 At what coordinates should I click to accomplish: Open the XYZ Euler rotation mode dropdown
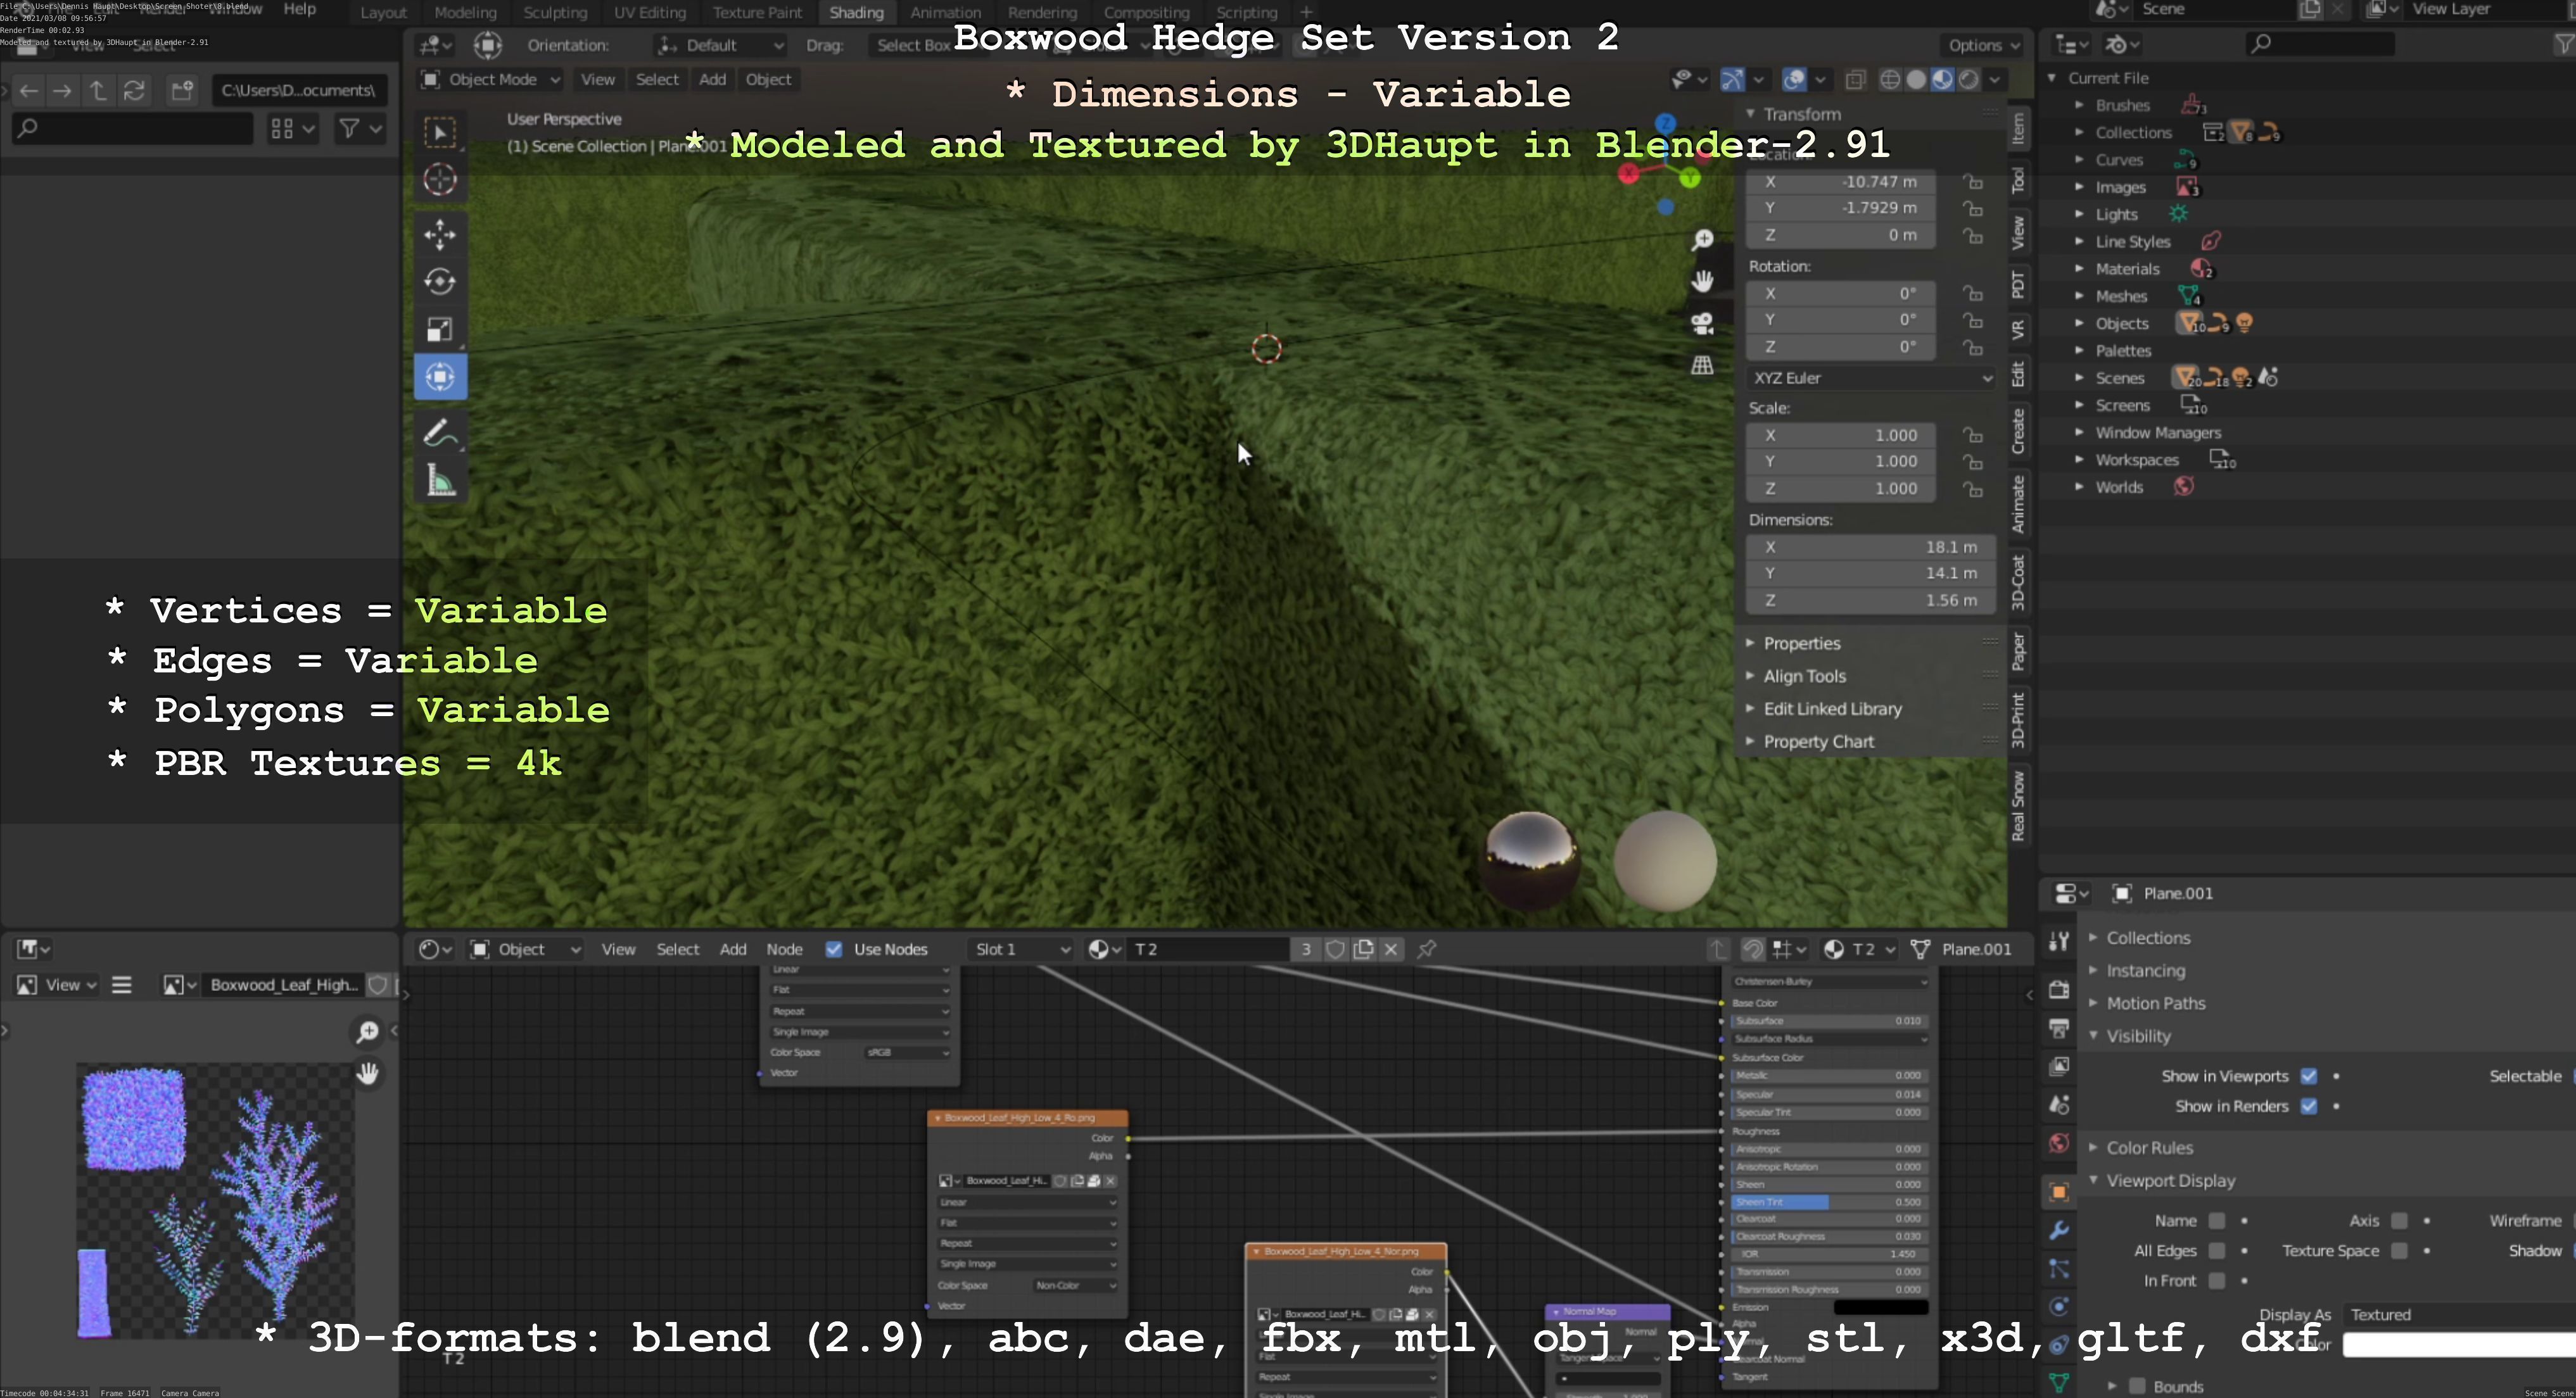(x=1871, y=379)
